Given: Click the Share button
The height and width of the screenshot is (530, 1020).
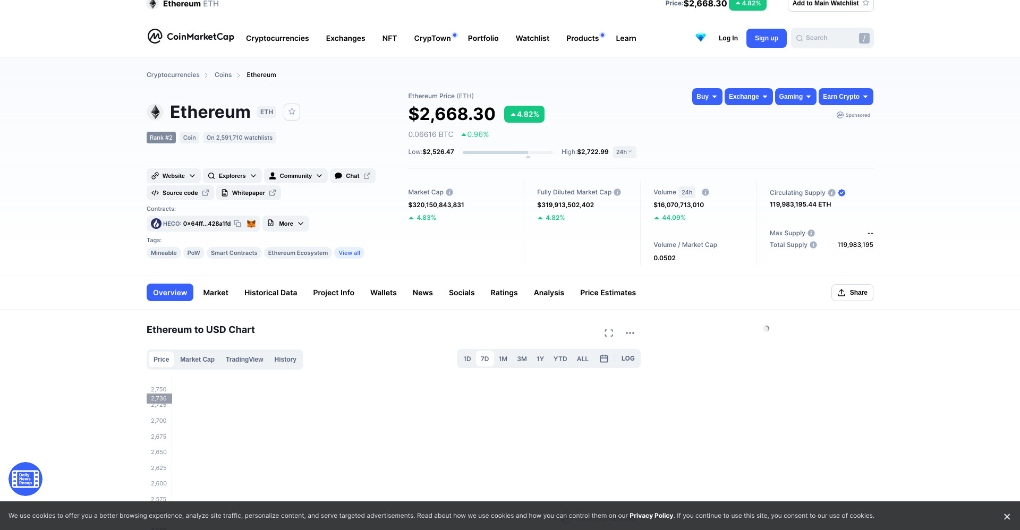Looking at the screenshot, I should click(x=852, y=293).
